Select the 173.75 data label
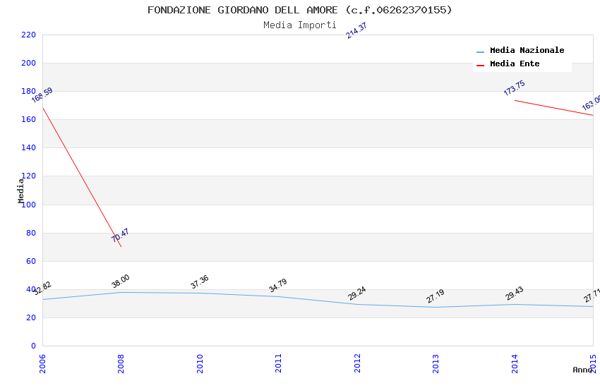This screenshot has width=600, height=388. [x=514, y=88]
